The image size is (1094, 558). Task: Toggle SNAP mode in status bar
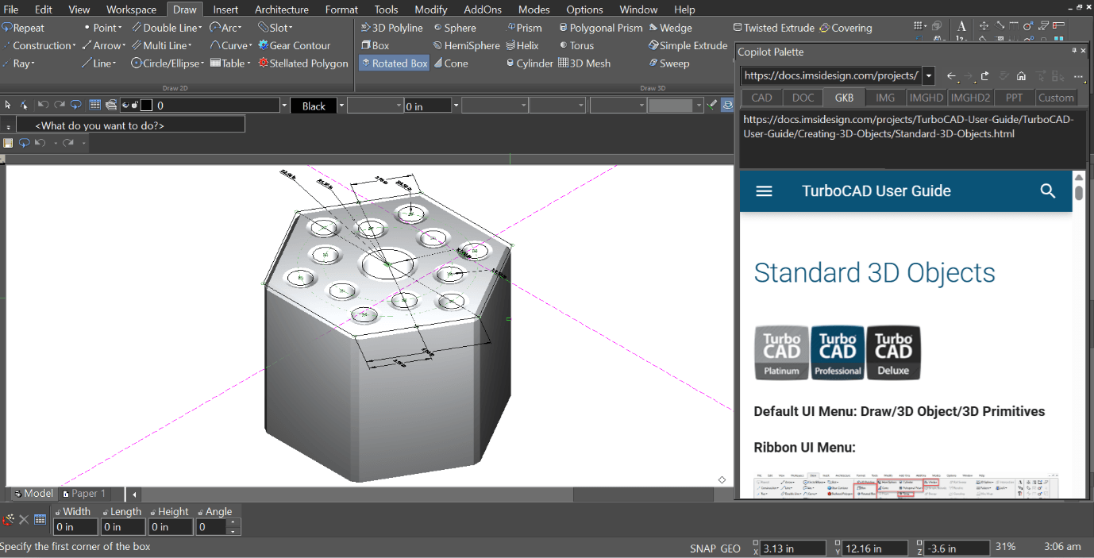click(703, 548)
